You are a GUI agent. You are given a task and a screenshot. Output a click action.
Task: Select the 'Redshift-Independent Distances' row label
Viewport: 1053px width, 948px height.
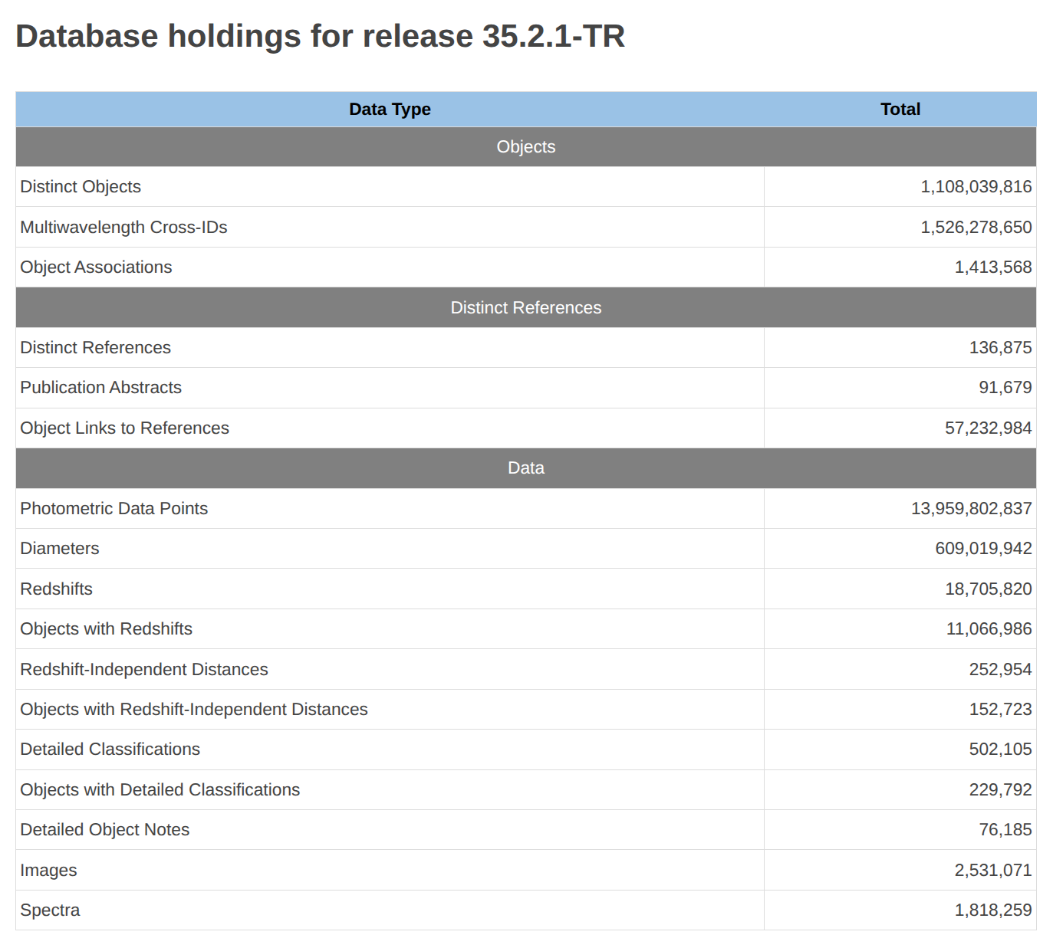click(144, 670)
